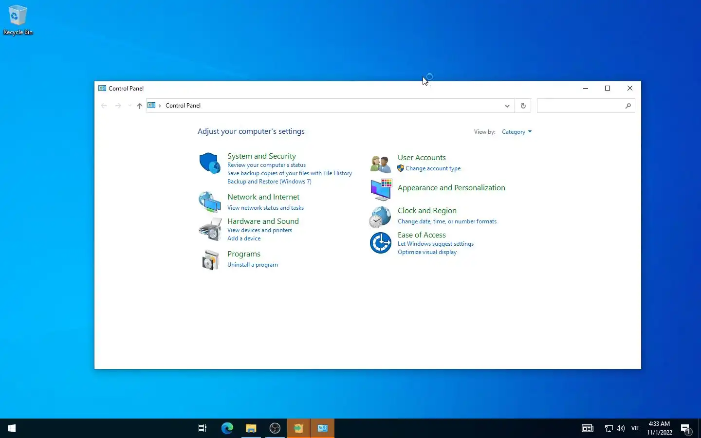Image resolution: width=701 pixels, height=438 pixels.
Task: Open the Hardware and Sound printer icon
Action: [x=210, y=229]
